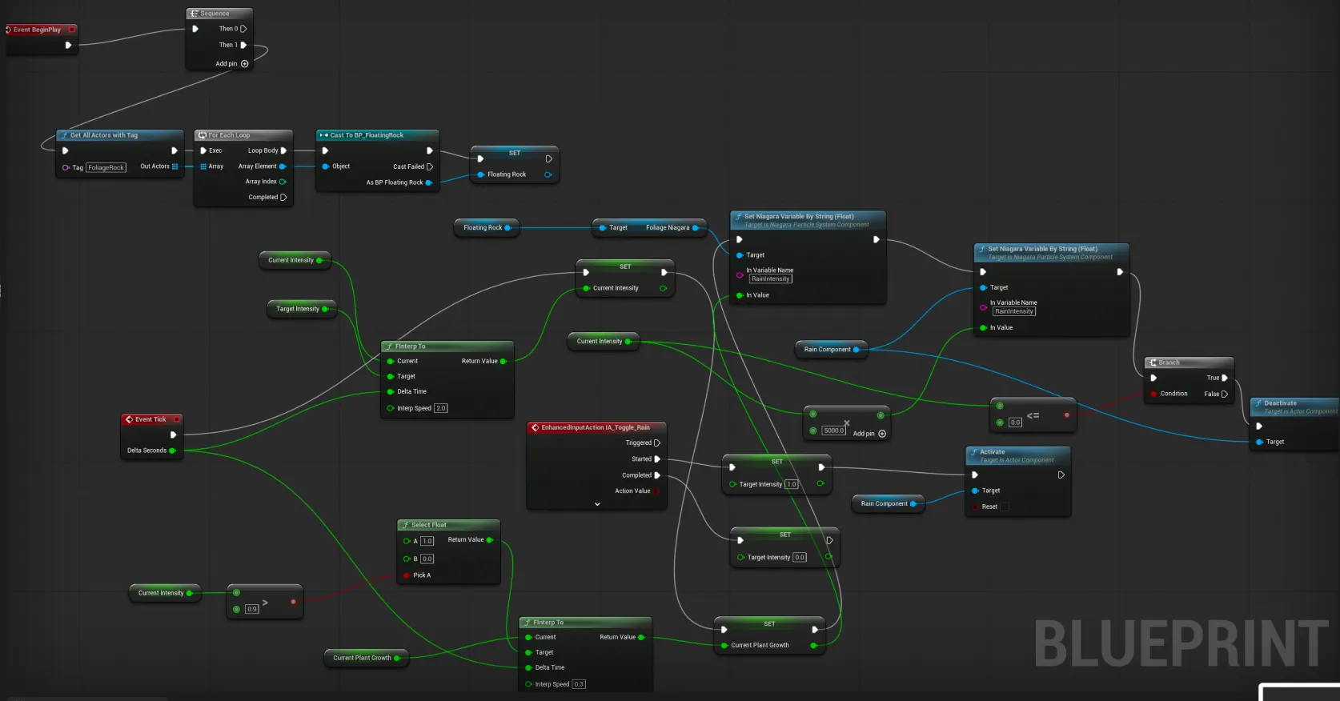The image size is (1340, 701).
Task: Select the Branch node header
Action: click(x=1190, y=363)
